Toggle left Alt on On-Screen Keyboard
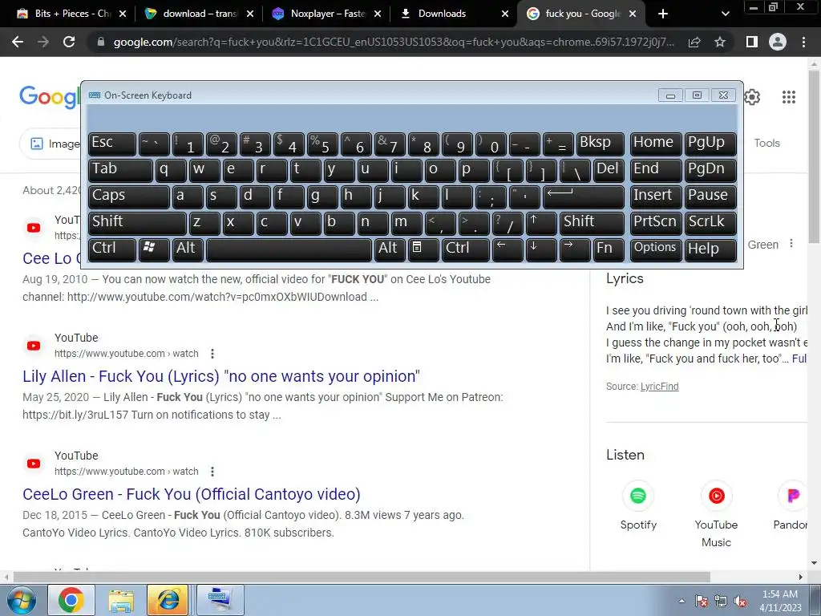The width and height of the screenshot is (821, 616). coord(188,249)
